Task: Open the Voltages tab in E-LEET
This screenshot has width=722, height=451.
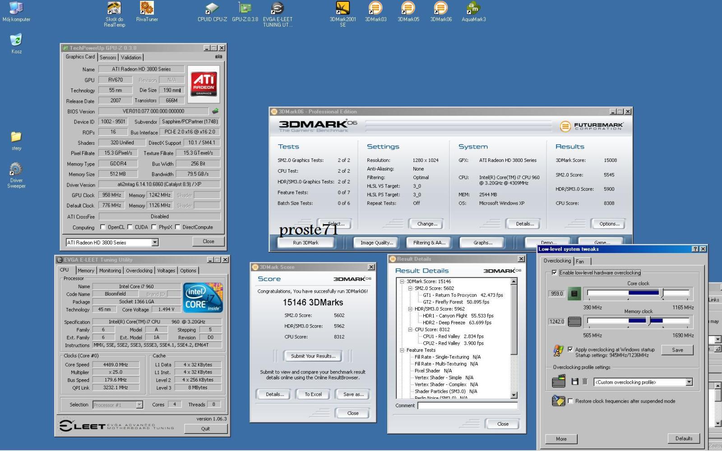Action: (166, 271)
